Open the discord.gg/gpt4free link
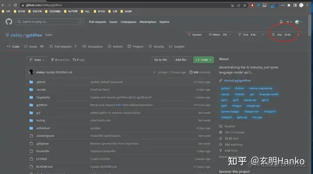This screenshot has width=313, height=174. click(x=237, y=81)
